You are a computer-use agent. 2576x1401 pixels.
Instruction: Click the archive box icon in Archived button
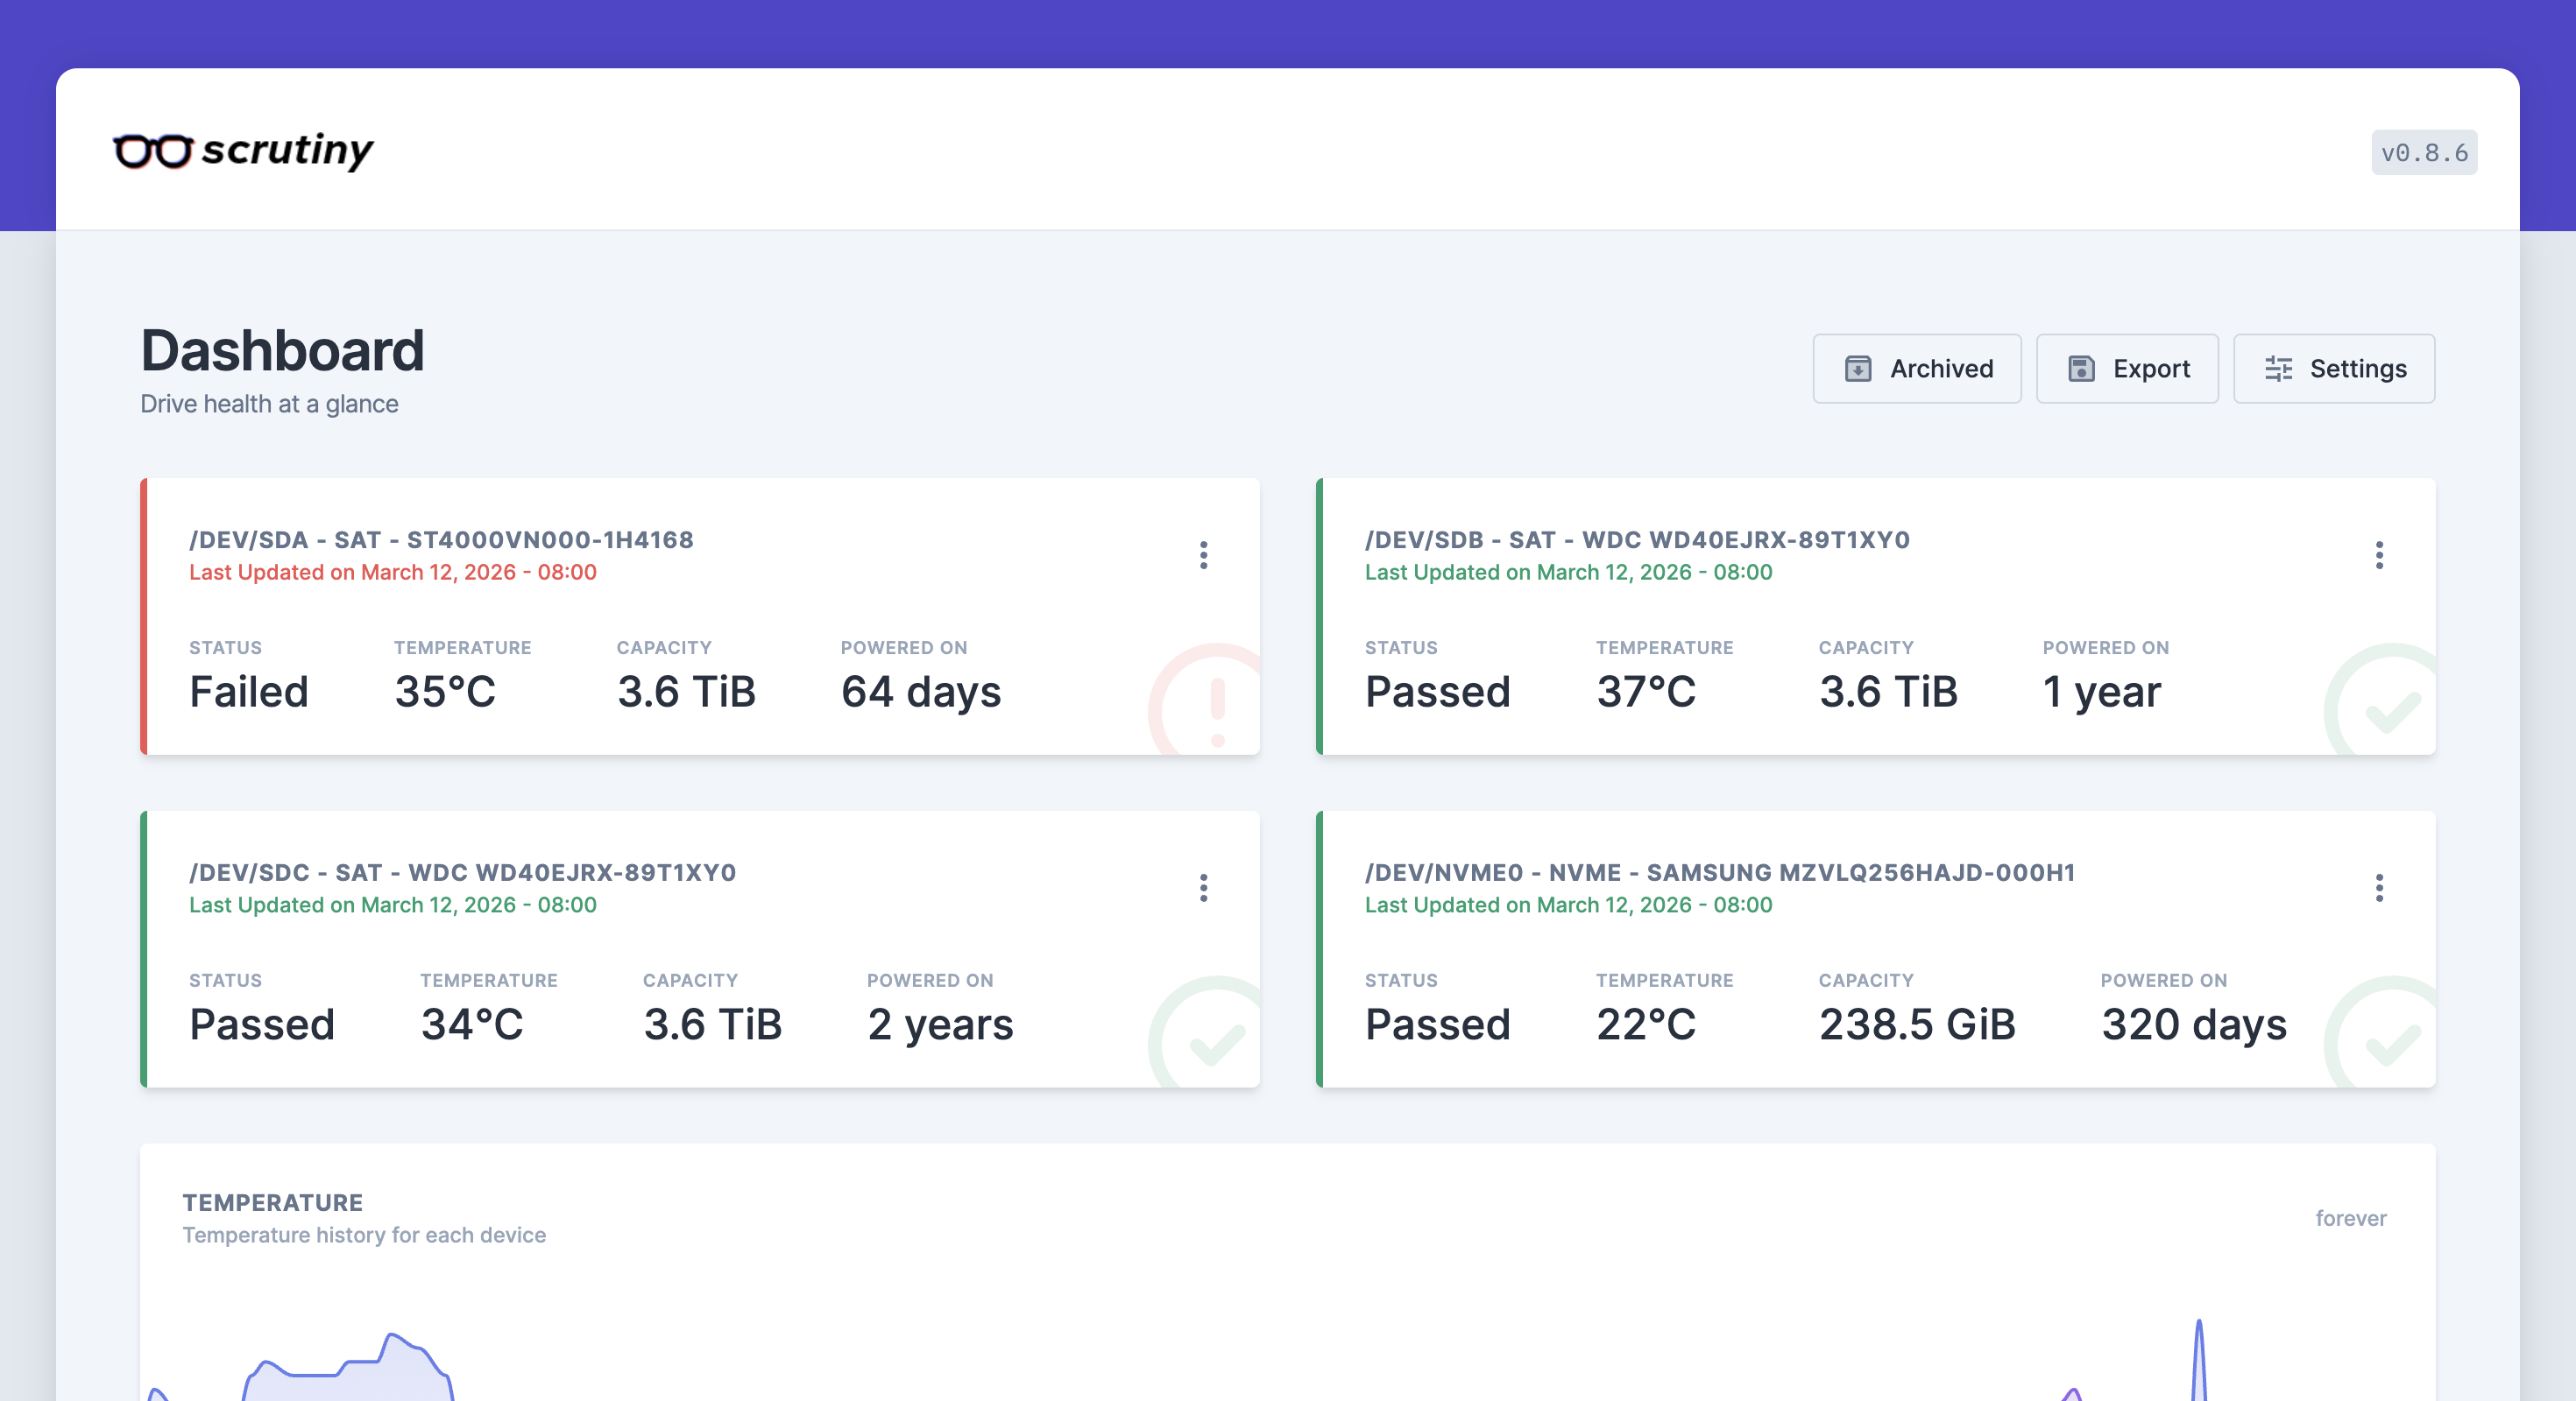(1858, 369)
